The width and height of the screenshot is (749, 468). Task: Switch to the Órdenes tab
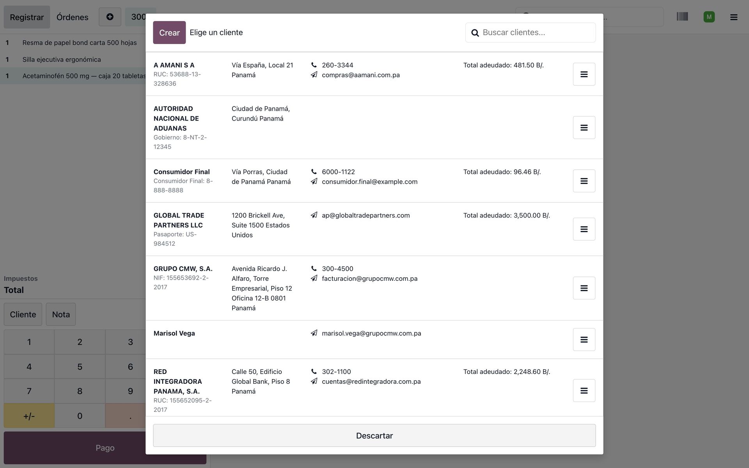pyautogui.click(x=72, y=17)
